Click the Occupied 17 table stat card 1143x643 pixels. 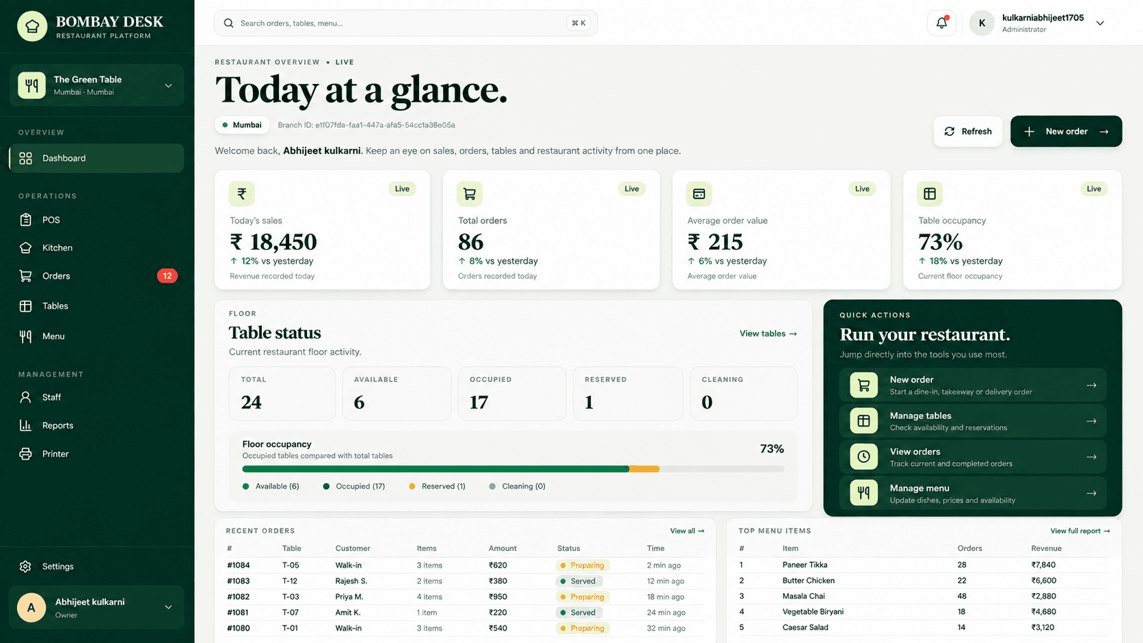[x=512, y=394]
